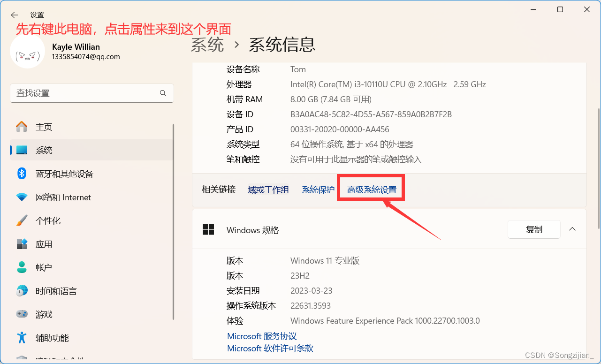Click the Personalization paintbrush icon
601x364 pixels.
click(22, 220)
